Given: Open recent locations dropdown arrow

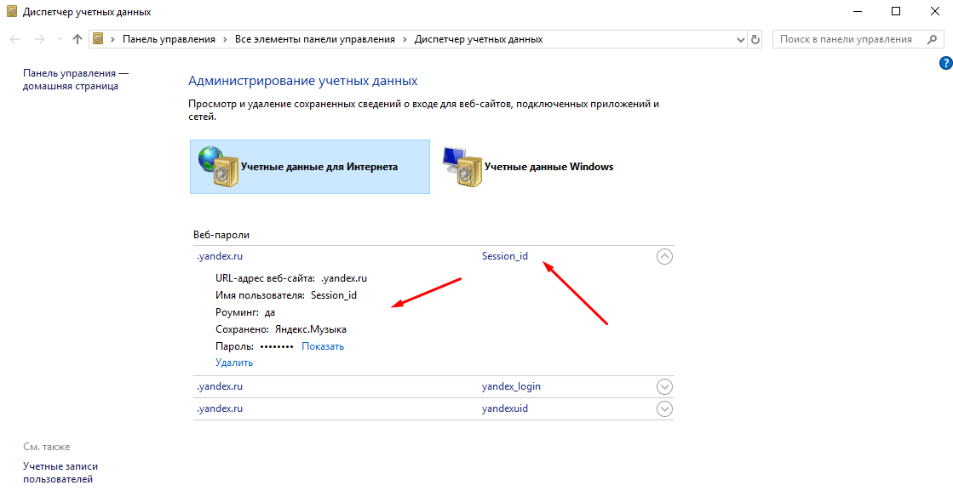Looking at the screenshot, I should click(59, 39).
